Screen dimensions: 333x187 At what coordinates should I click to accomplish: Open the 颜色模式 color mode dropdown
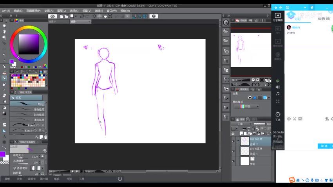tap(246, 106)
